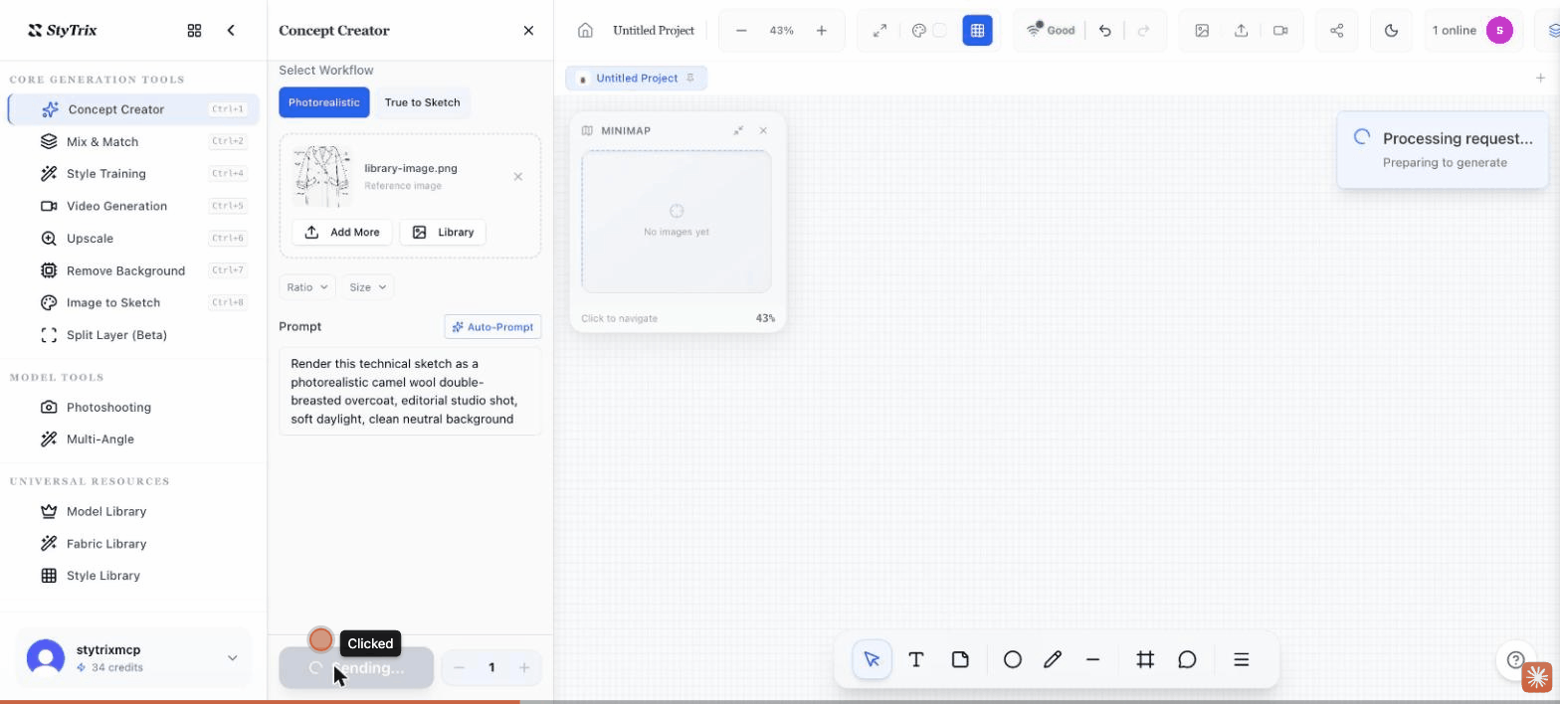Viewport: 1560px width, 704px height.
Task: Click the Add More upload button
Action: point(342,232)
